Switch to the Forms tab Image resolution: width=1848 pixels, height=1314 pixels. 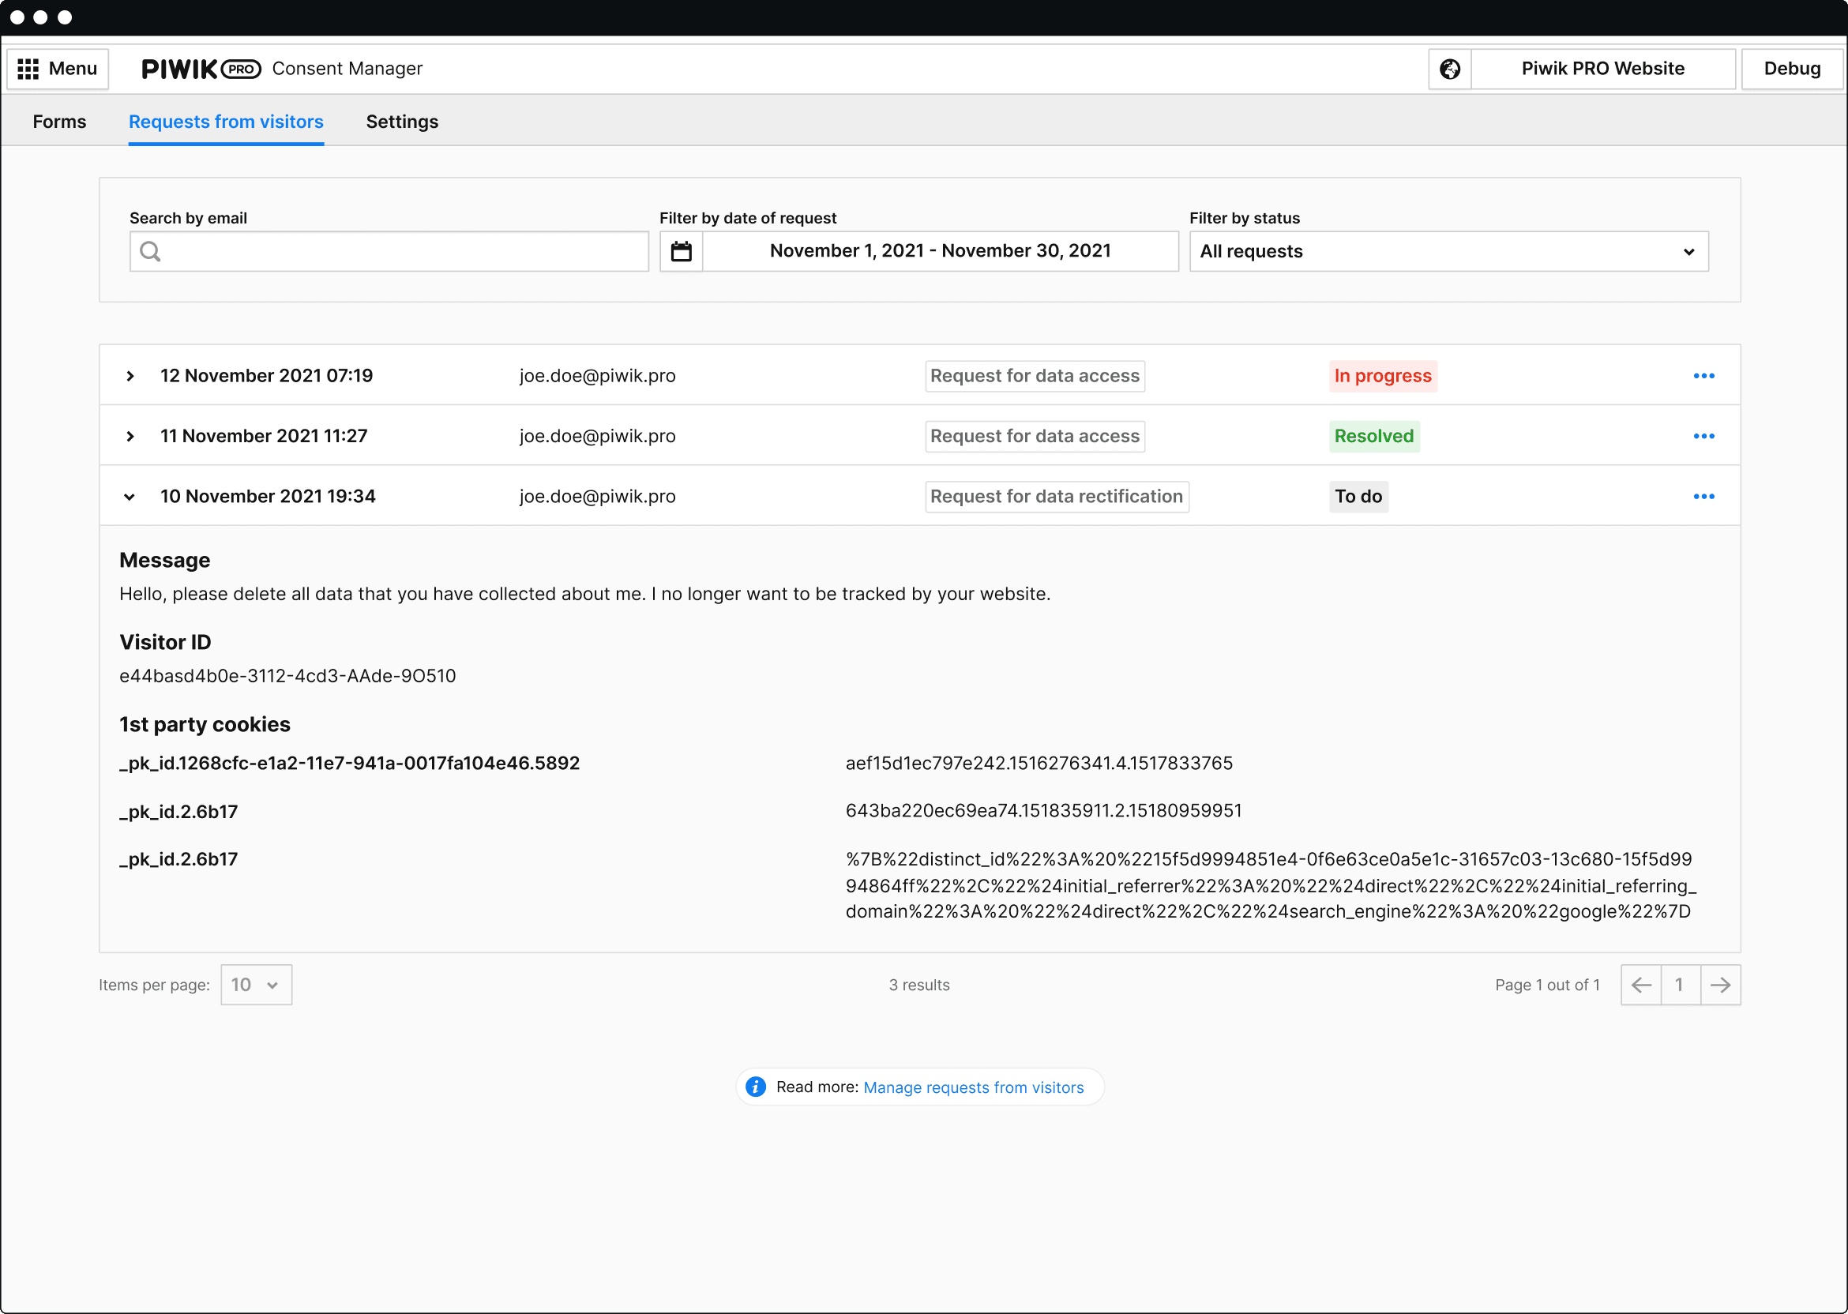(x=59, y=122)
